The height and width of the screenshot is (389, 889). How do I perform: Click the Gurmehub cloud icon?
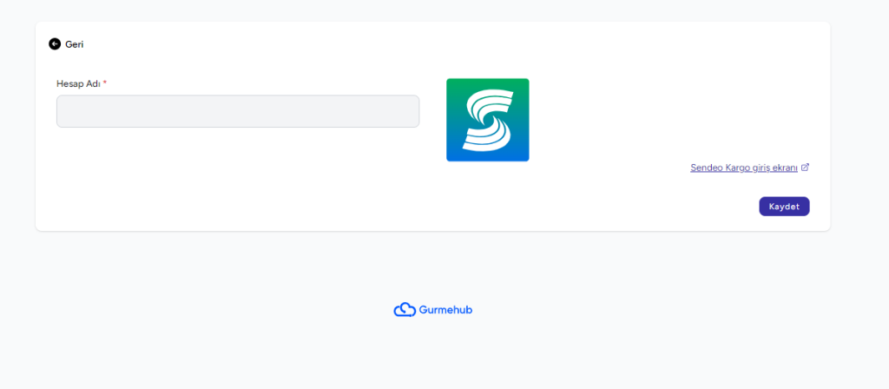click(405, 310)
